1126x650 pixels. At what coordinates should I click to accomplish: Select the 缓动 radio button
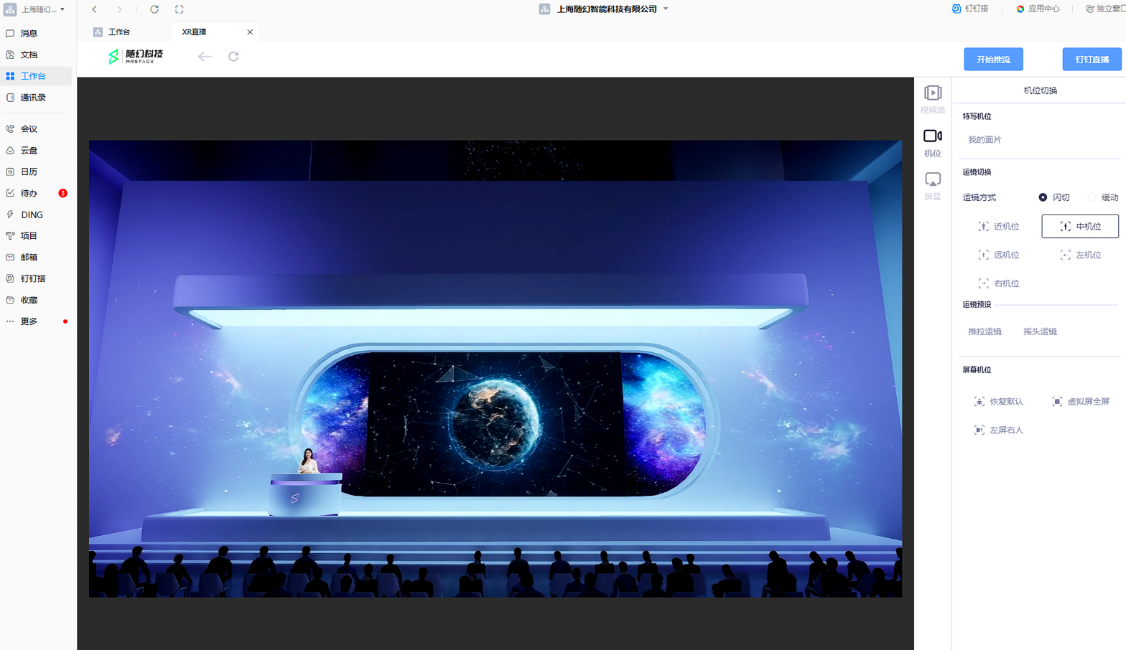[1092, 197]
